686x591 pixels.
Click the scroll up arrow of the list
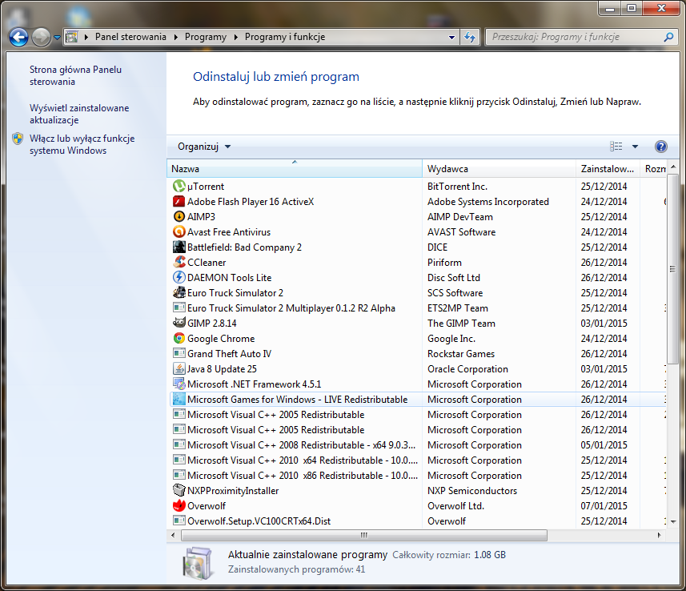click(x=673, y=167)
